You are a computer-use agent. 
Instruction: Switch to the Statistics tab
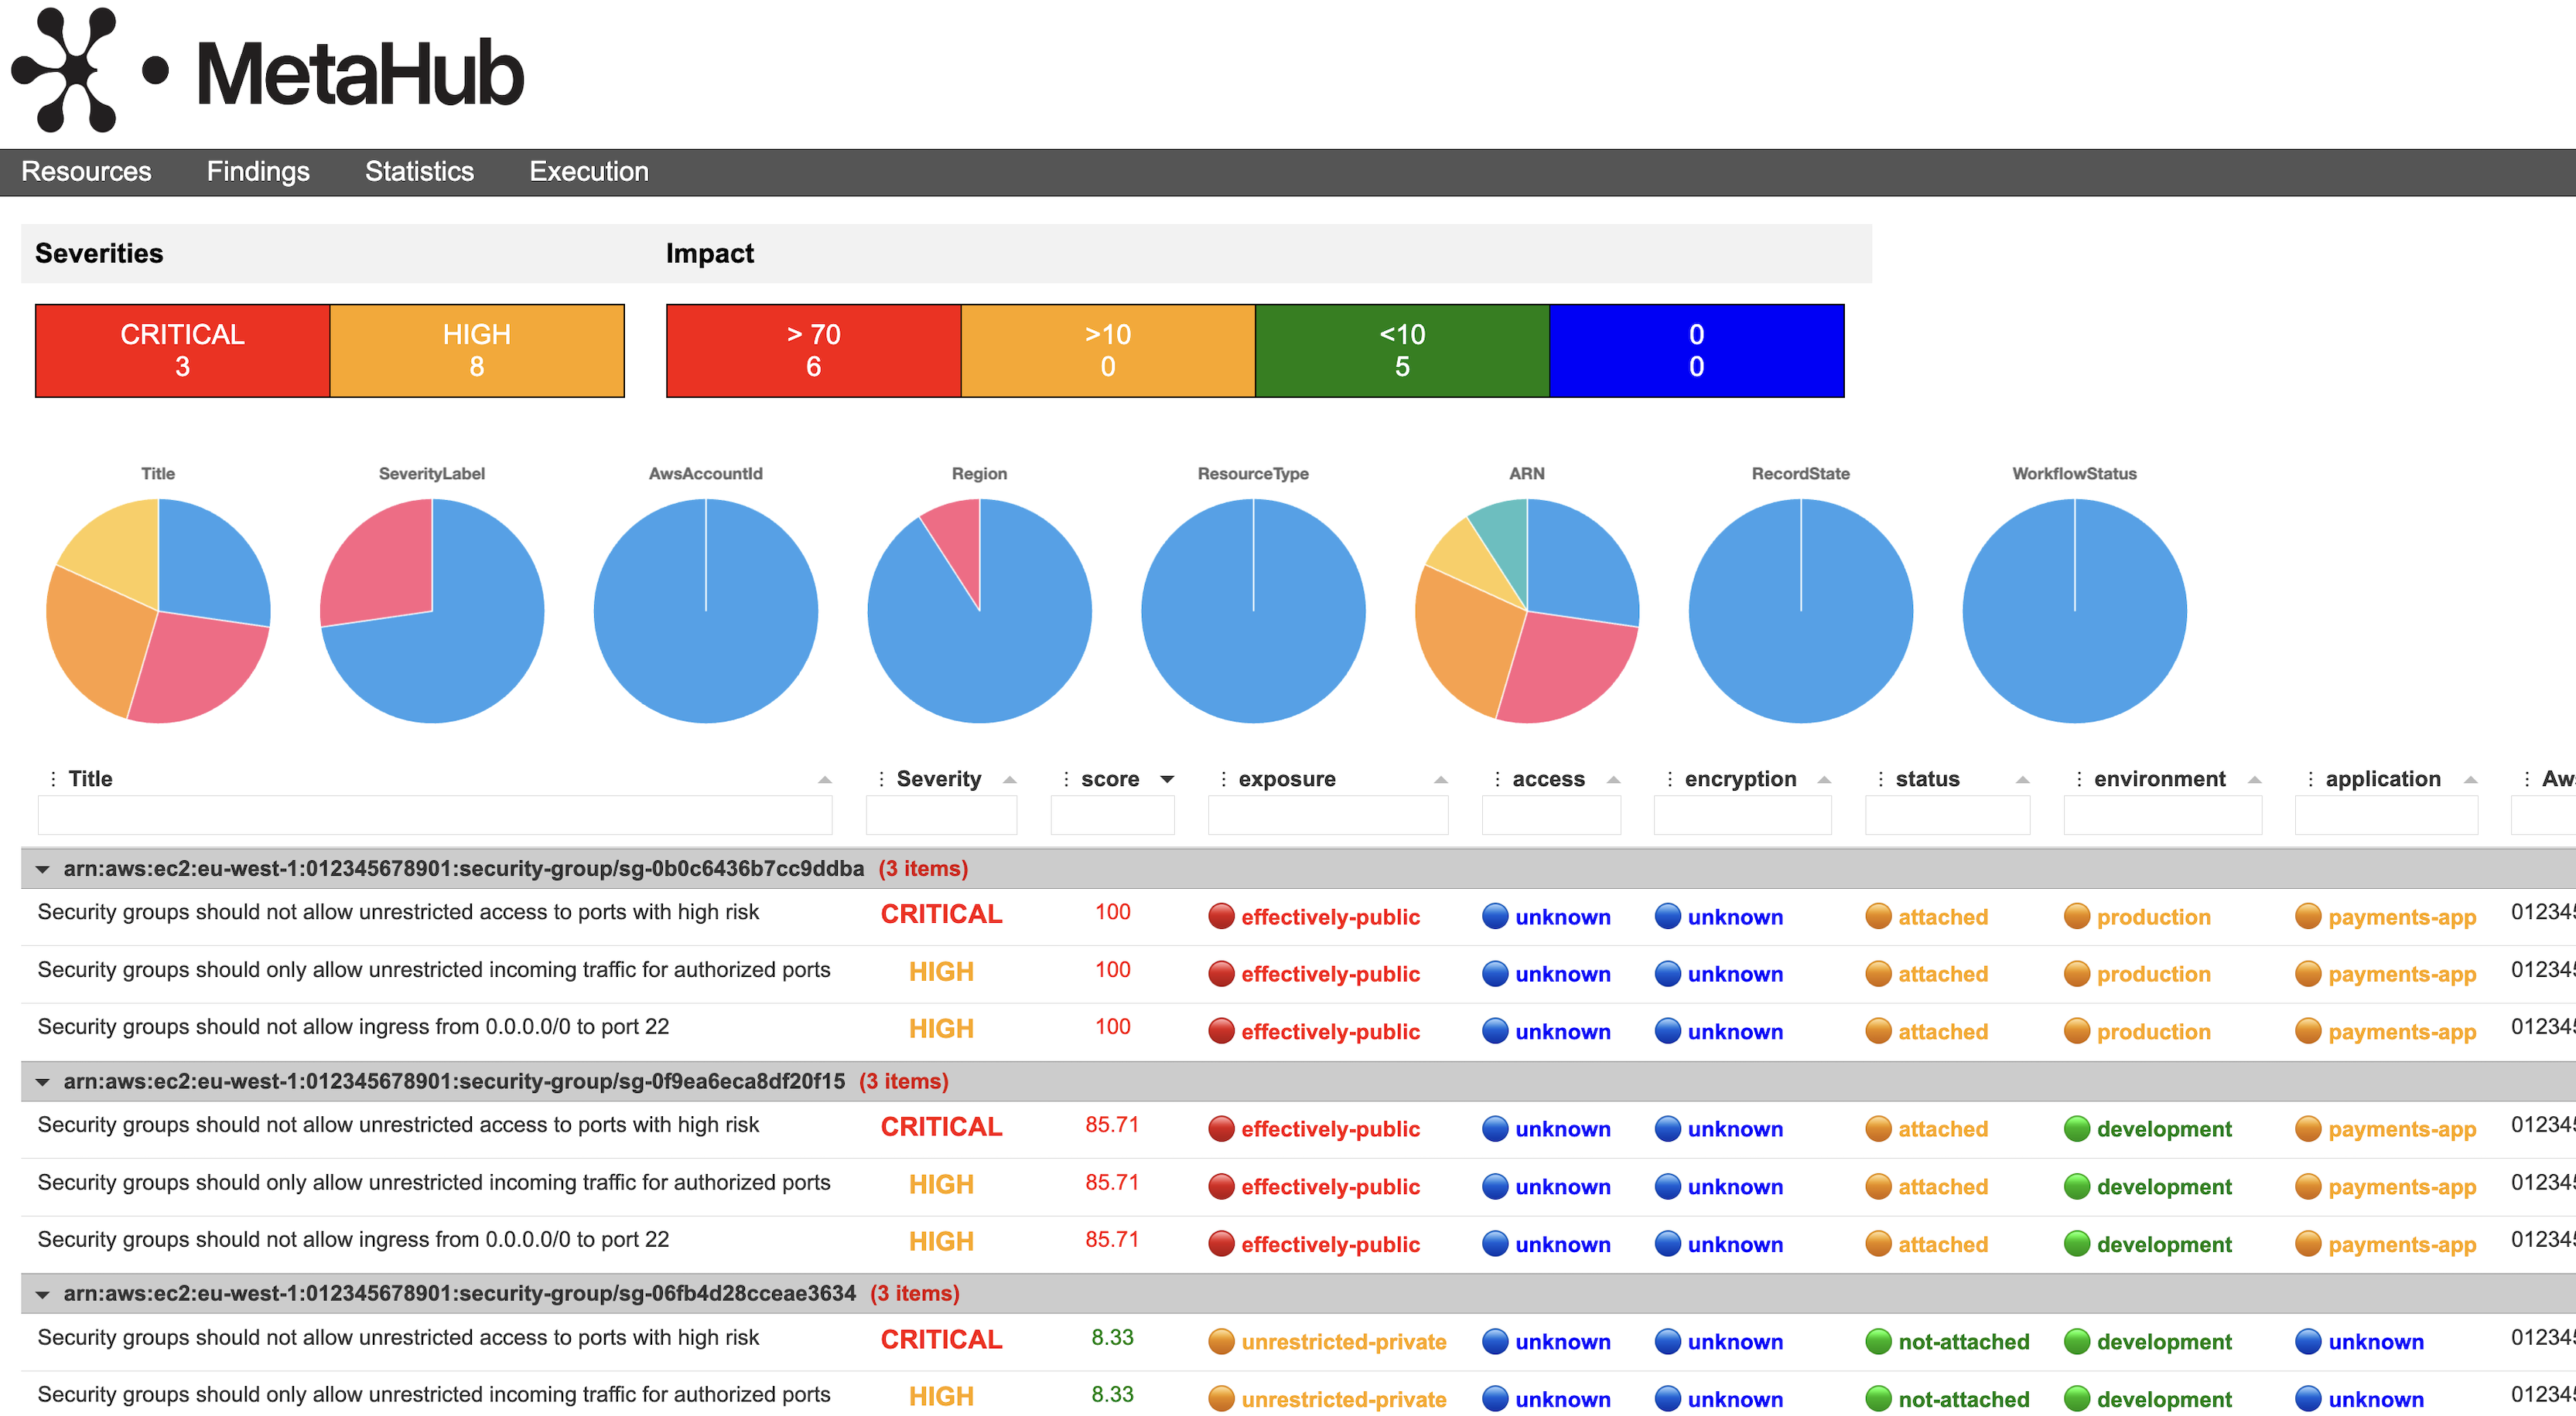(419, 172)
